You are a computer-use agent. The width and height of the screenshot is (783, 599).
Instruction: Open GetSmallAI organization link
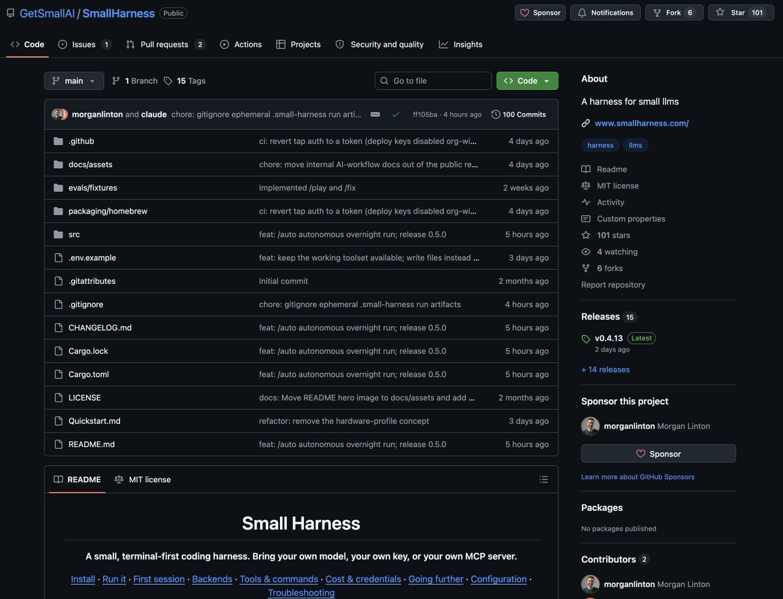(46, 13)
